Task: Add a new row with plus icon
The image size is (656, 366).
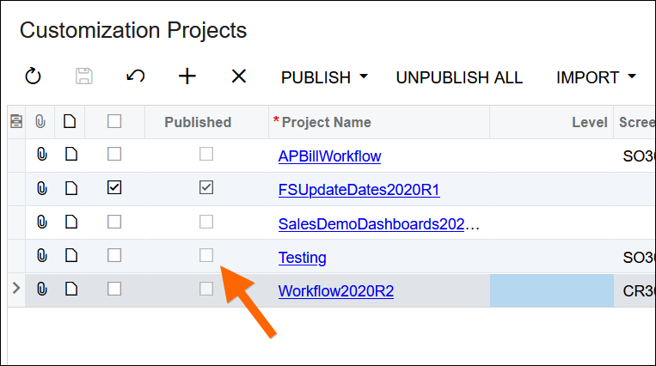Action: pyautogui.click(x=187, y=76)
